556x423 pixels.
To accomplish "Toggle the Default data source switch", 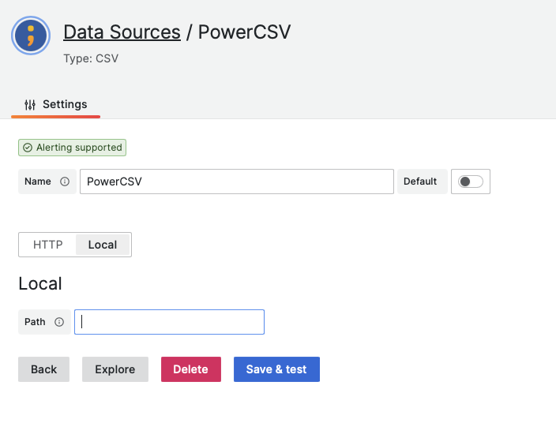I will (x=470, y=182).
